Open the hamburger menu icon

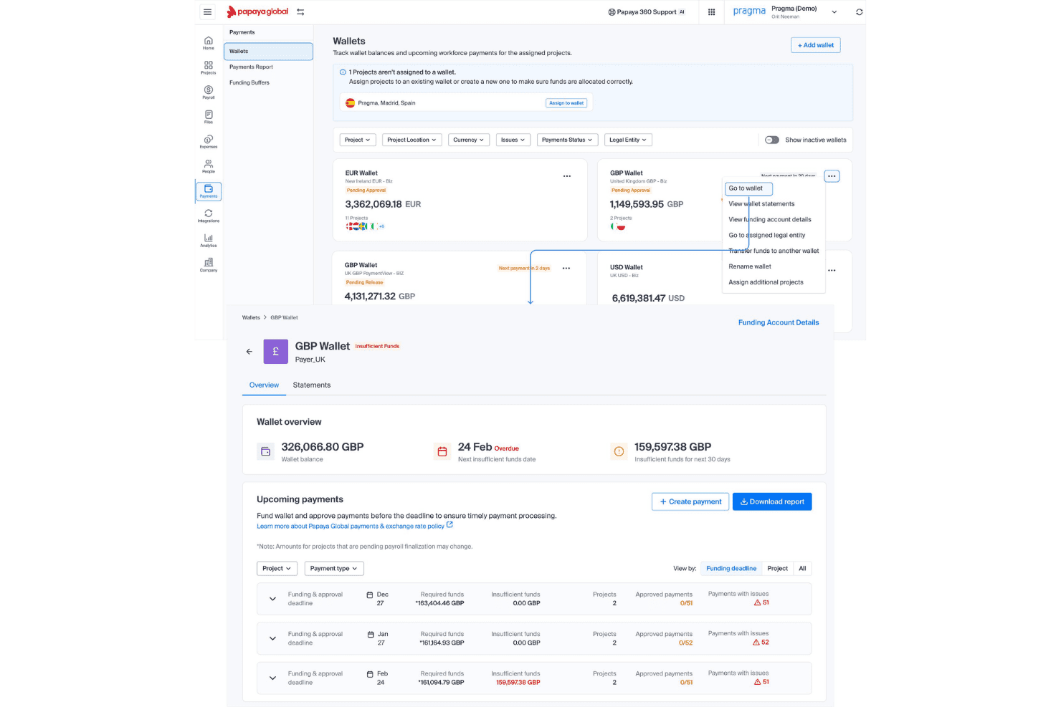pos(207,11)
